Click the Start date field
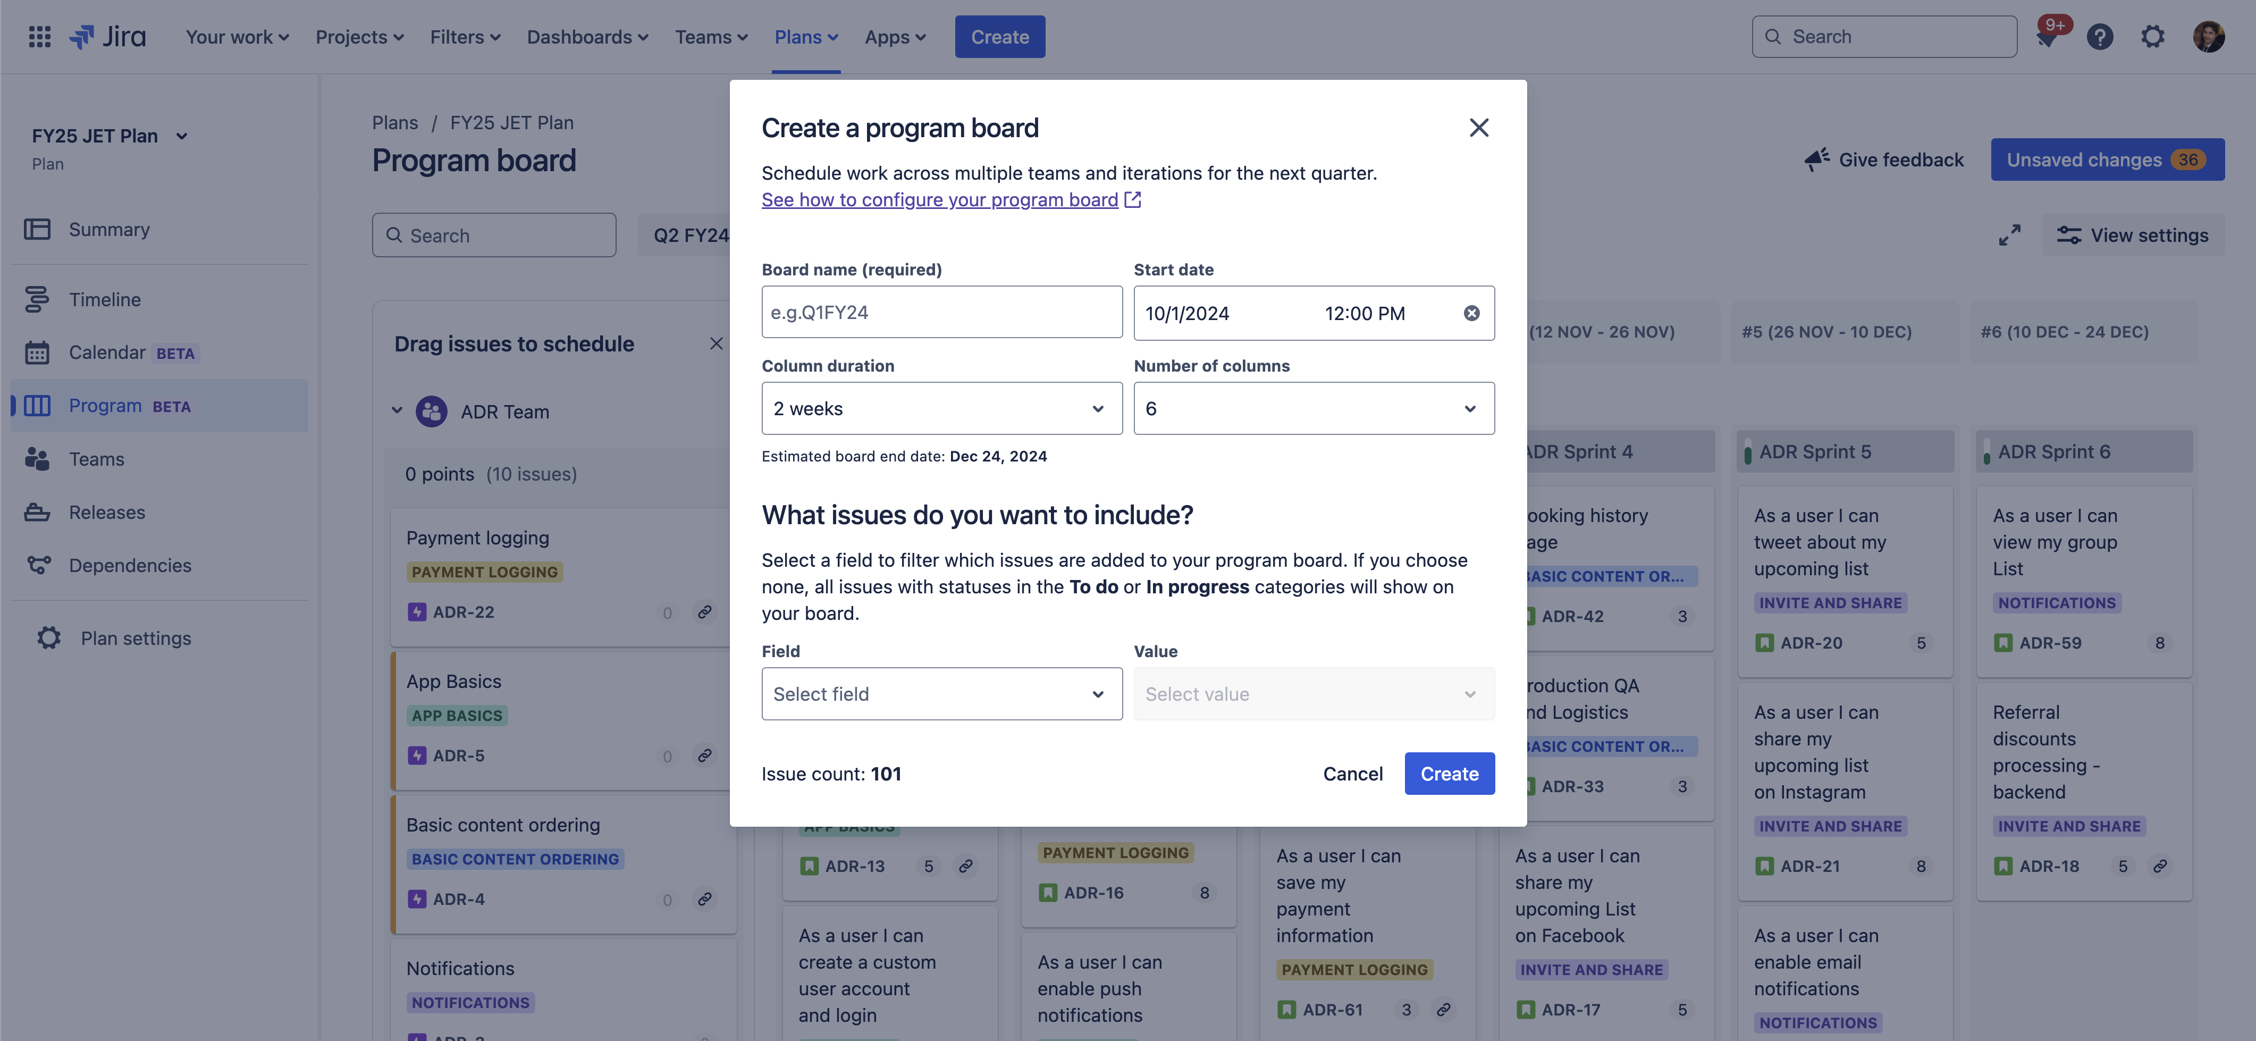 click(x=1314, y=313)
